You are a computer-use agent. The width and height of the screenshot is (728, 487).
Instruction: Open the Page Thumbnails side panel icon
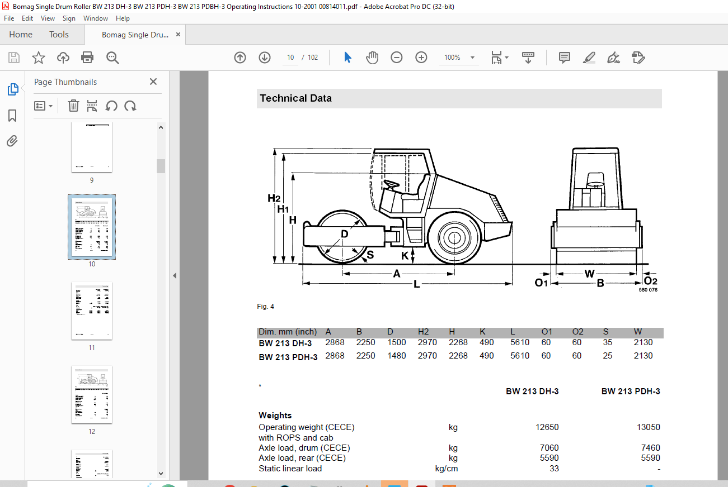click(12, 89)
